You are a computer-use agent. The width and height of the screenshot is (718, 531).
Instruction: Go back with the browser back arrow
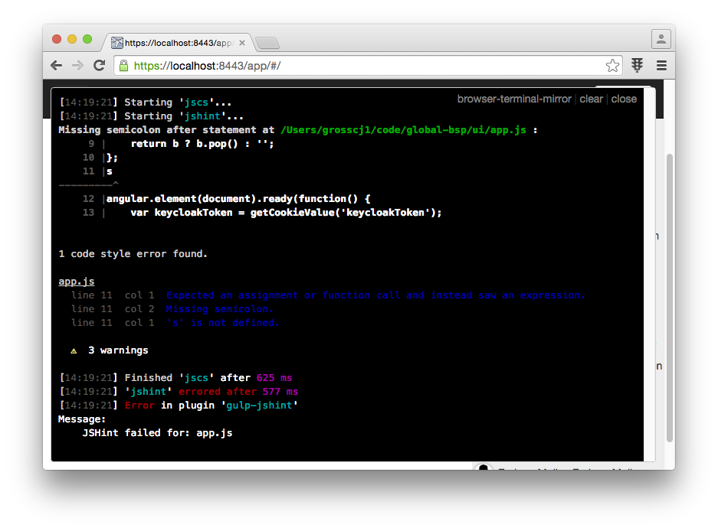pos(57,66)
